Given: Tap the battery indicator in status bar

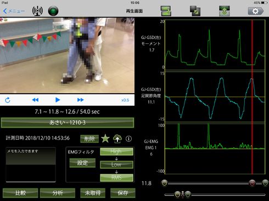Looking at the screenshot, I should (x=261, y=3).
